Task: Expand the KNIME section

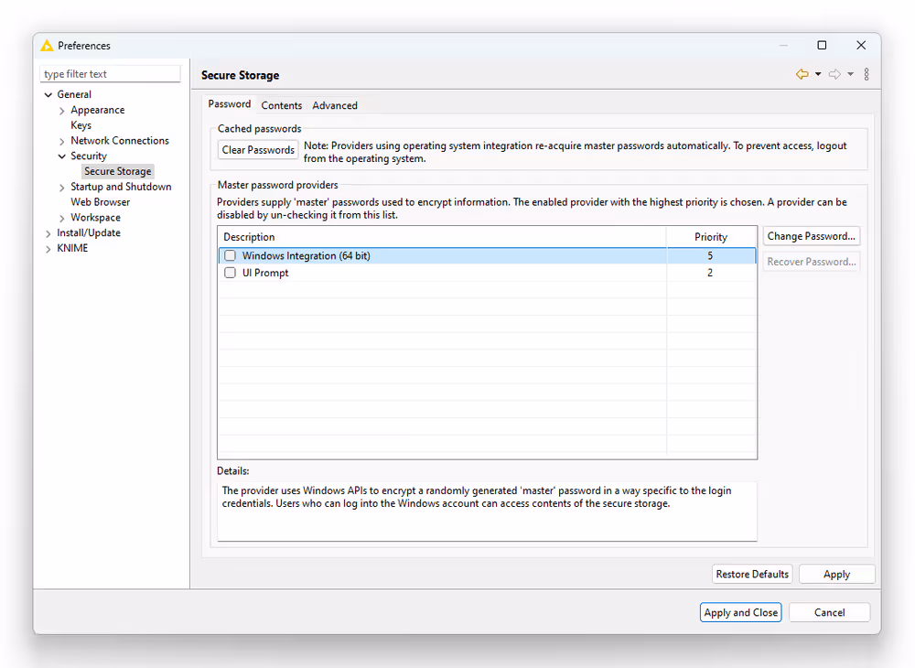Action: [48, 248]
